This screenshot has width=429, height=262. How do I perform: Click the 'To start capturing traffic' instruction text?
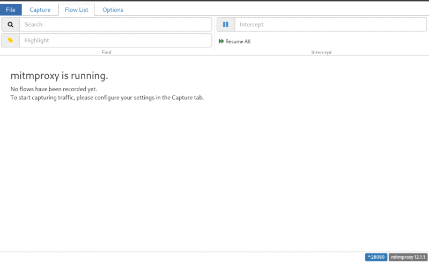point(107,98)
